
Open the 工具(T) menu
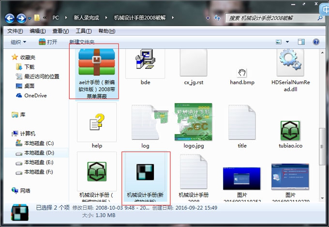[84, 31]
